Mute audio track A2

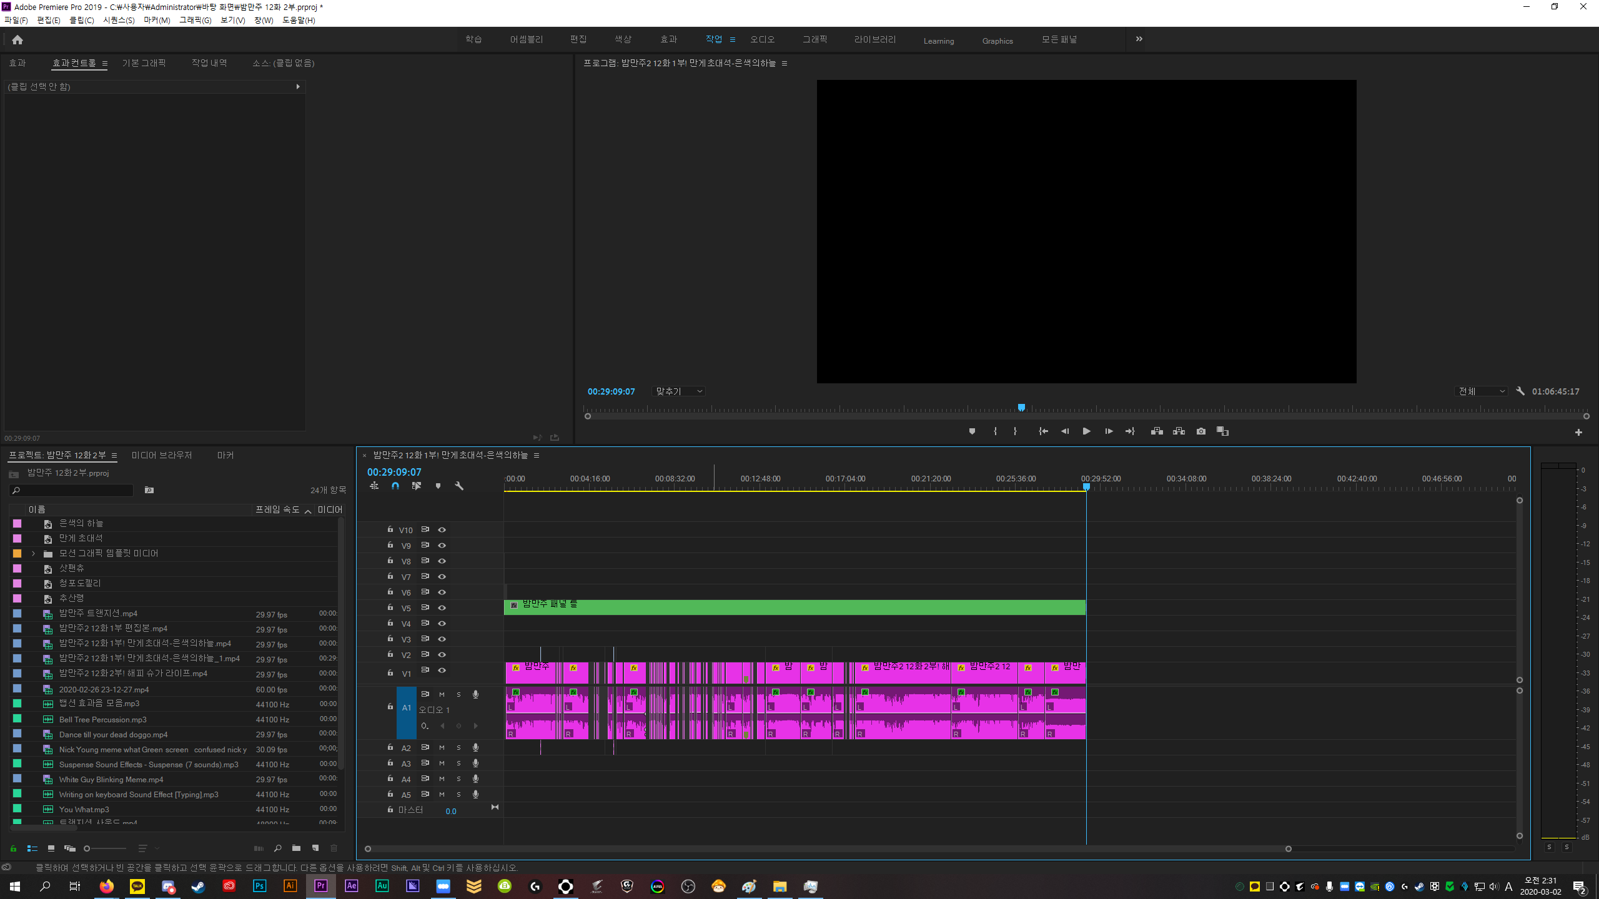click(x=442, y=747)
